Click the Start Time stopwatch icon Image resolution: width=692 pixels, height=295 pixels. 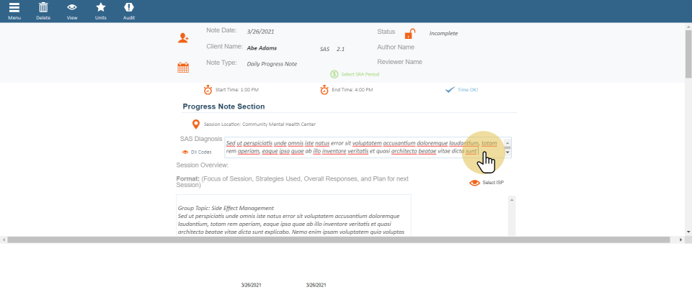tap(208, 90)
